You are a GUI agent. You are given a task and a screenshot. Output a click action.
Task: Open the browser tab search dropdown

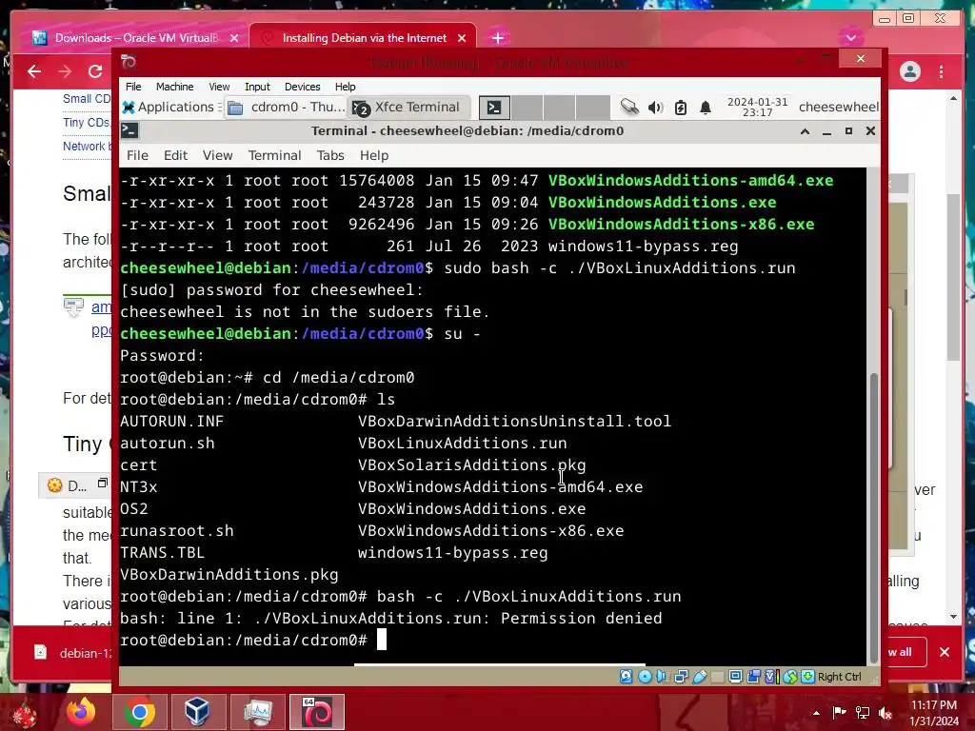coord(850,38)
